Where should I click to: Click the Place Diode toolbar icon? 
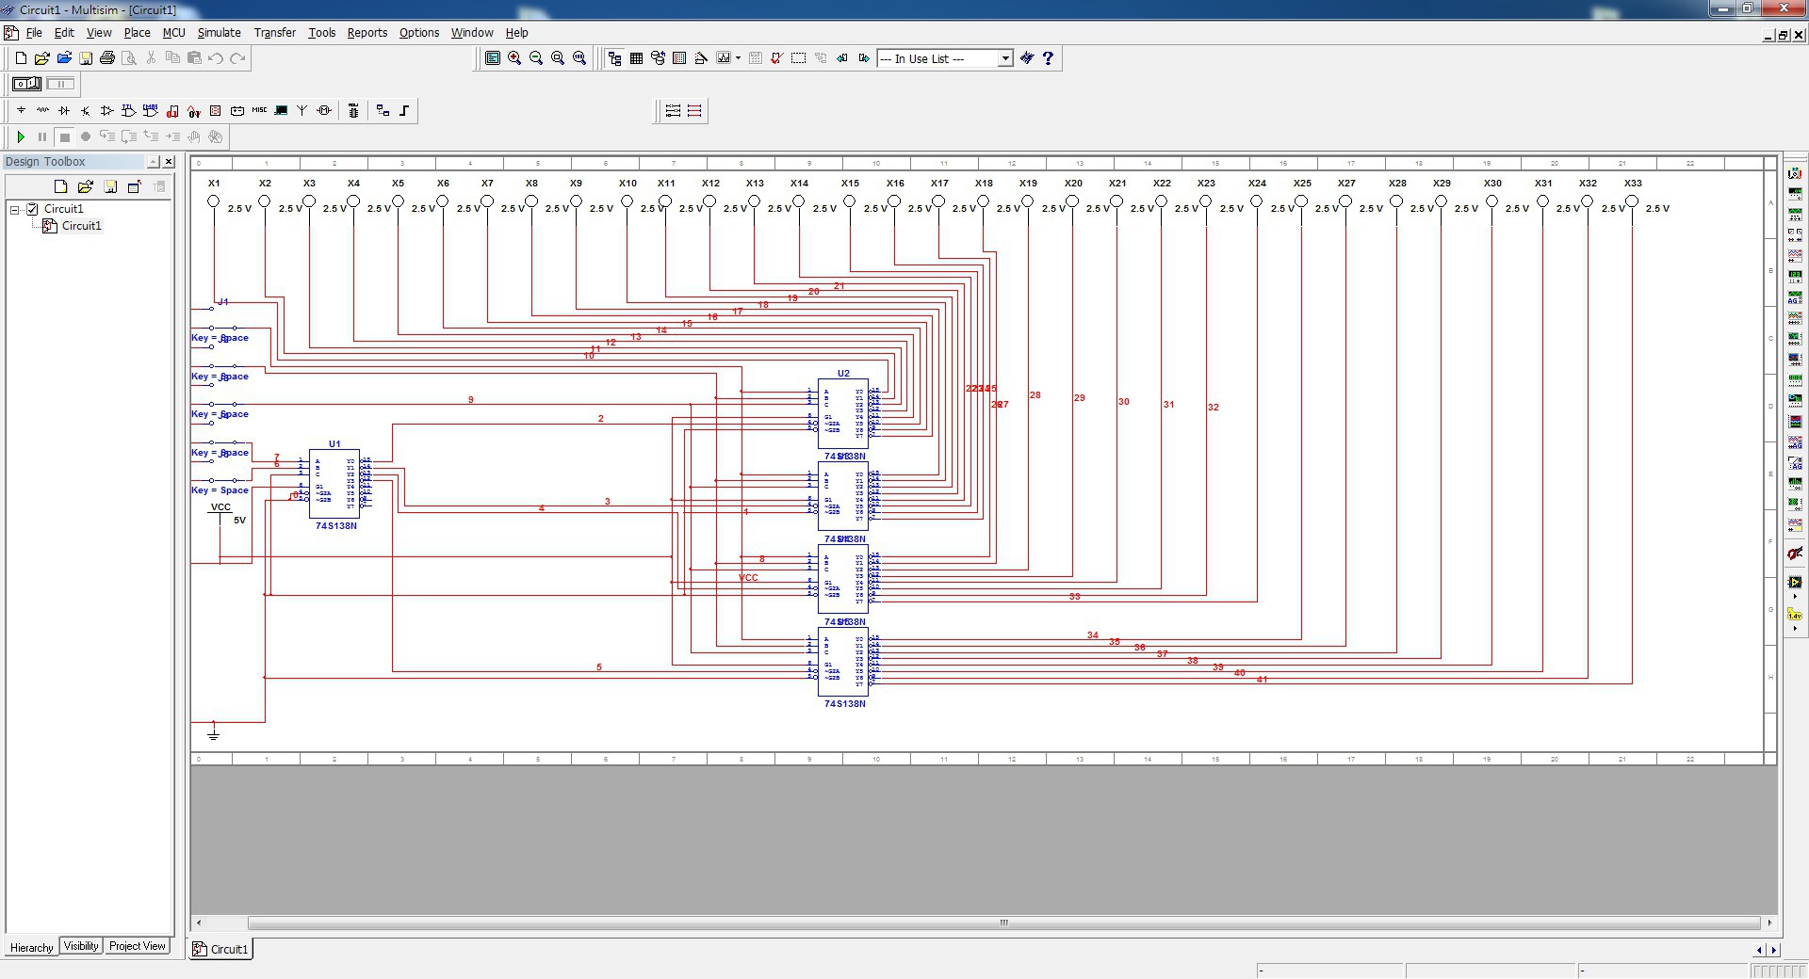tap(64, 111)
